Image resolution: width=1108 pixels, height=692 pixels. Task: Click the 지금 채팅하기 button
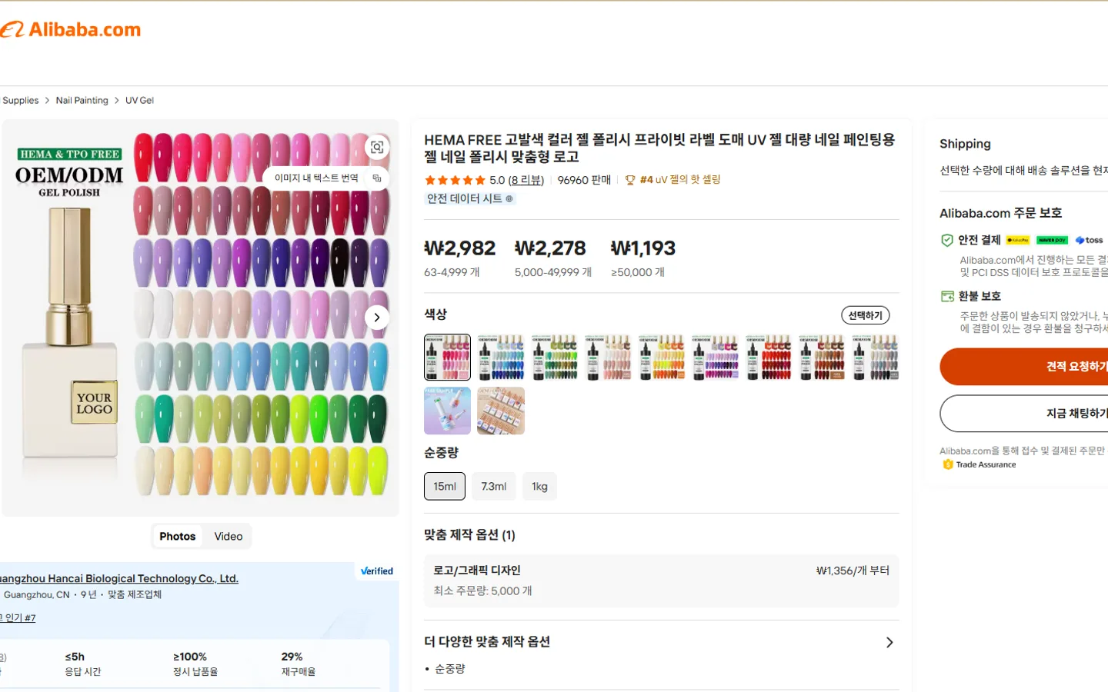pyautogui.click(x=1024, y=414)
